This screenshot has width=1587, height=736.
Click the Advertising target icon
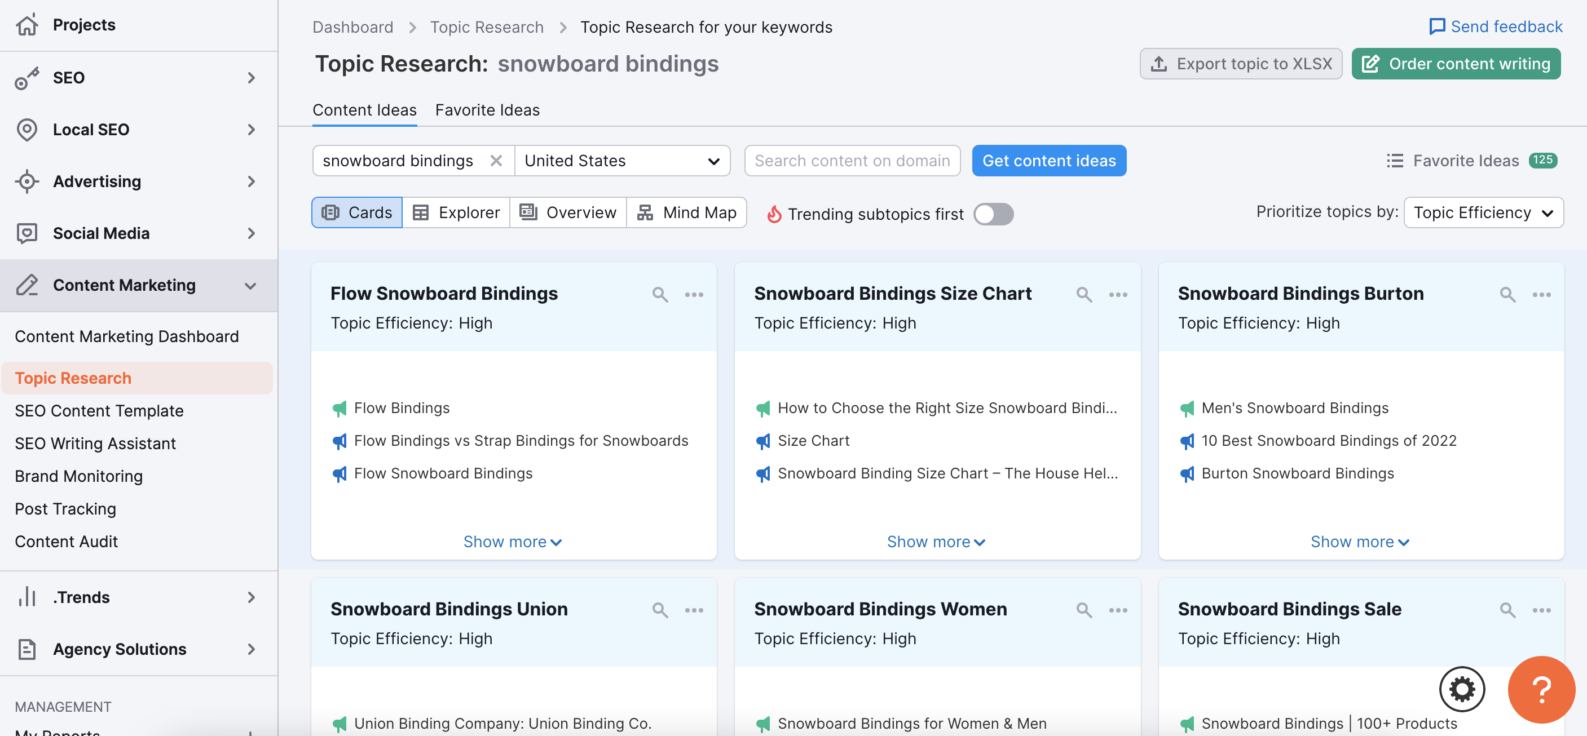(27, 181)
